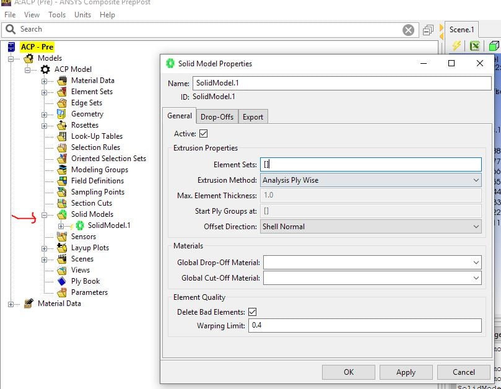The height and width of the screenshot is (389, 501).
Task: Click the lightning update icon in Scene toolbar
Action: pyautogui.click(x=456, y=46)
